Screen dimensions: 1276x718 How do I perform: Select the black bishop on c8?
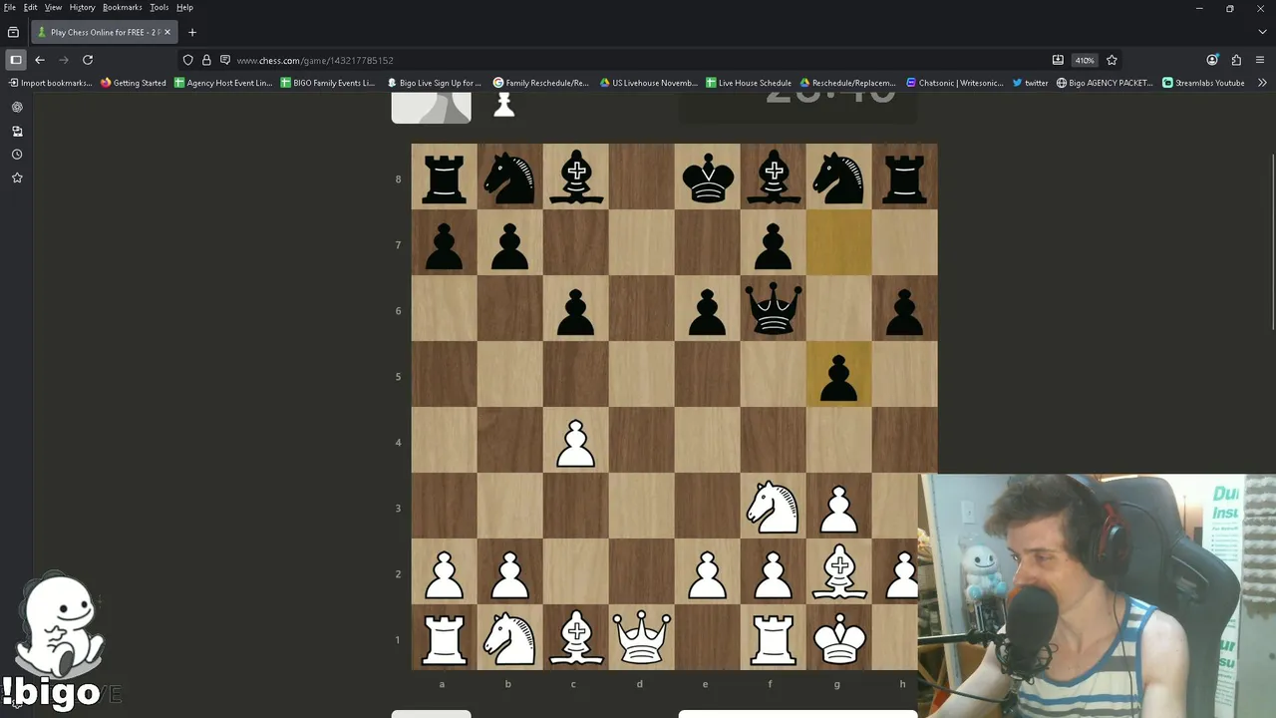[576, 177]
